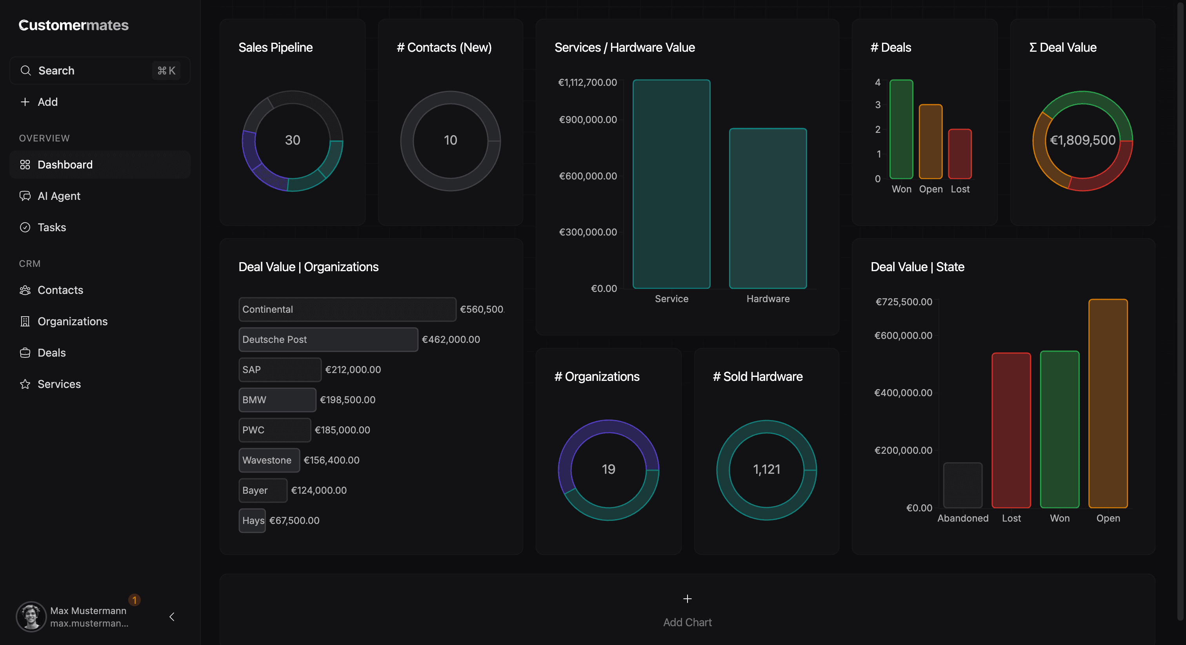The height and width of the screenshot is (645, 1186).
Task: Click the orange notification badge
Action: (135, 600)
